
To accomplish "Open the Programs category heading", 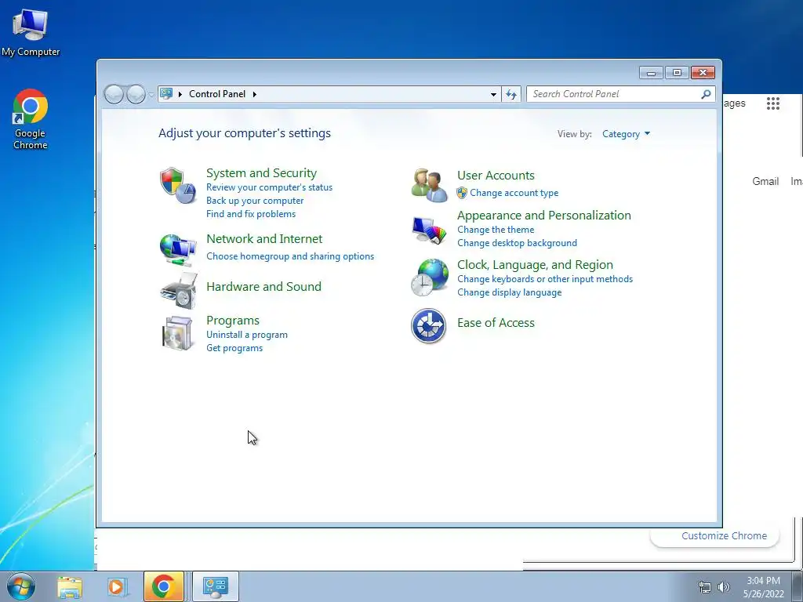I will pos(232,321).
